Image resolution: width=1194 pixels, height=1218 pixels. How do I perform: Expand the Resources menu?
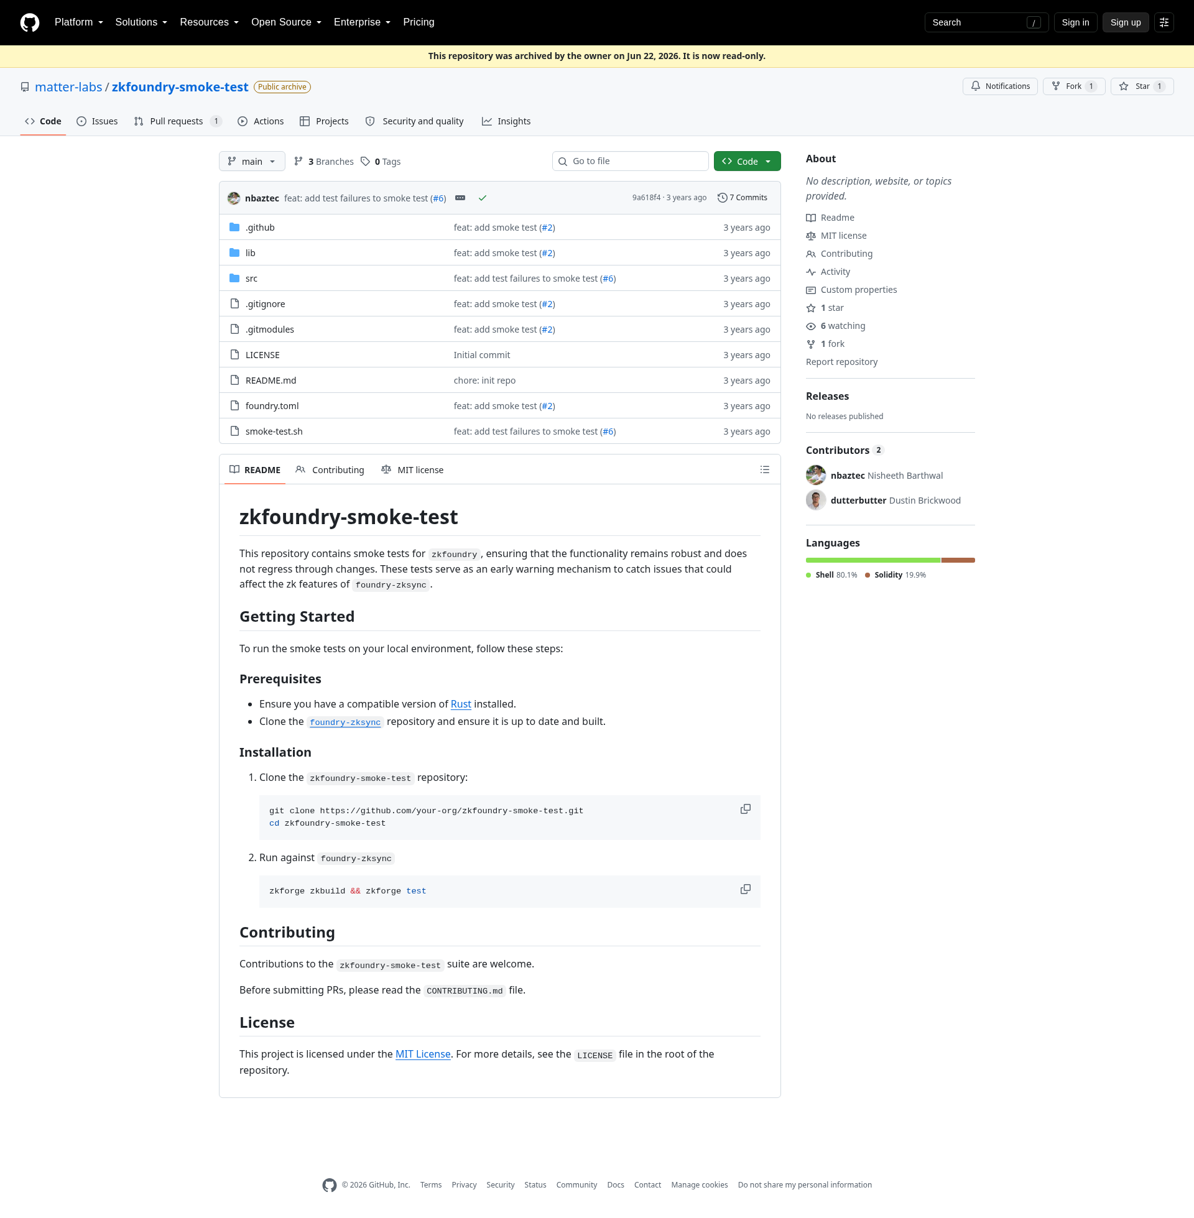click(x=210, y=22)
